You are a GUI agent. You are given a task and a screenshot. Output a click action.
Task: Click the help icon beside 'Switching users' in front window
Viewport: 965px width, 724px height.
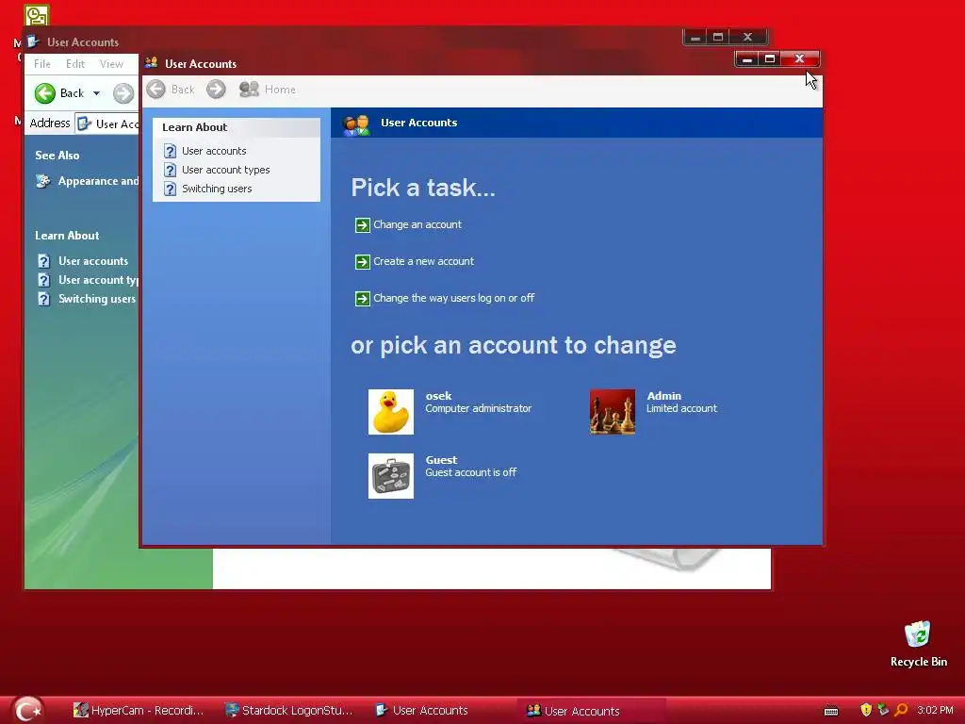(x=170, y=189)
